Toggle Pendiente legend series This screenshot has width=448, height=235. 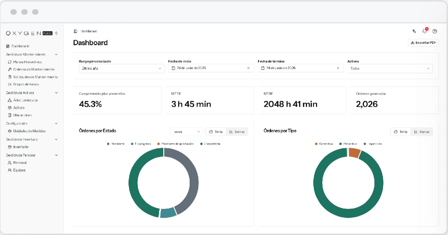point(116,144)
